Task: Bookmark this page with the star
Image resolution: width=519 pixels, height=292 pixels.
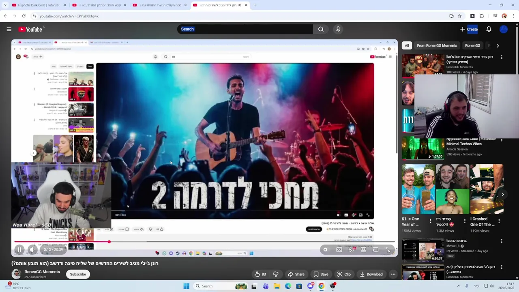Action: [459, 16]
